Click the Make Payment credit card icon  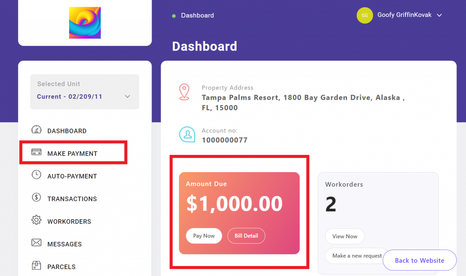[x=36, y=153]
